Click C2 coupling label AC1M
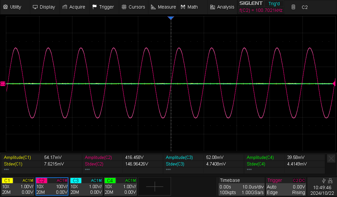 coord(62,181)
